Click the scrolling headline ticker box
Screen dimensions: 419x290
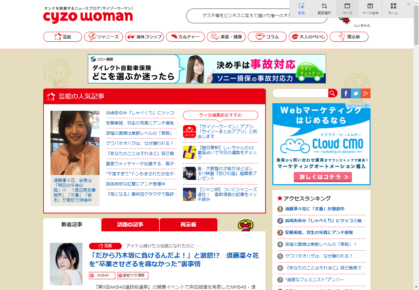pyautogui.click(x=257, y=16)
